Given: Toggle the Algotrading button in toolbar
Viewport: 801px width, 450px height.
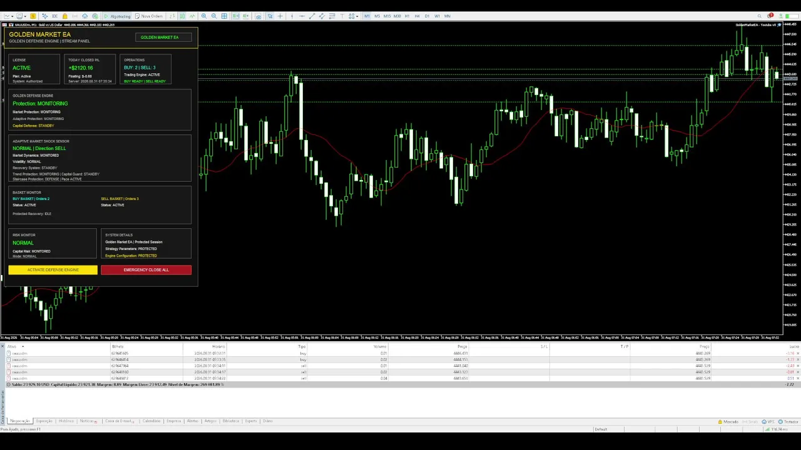Looking at the screenshot, I should click(117, 16).
